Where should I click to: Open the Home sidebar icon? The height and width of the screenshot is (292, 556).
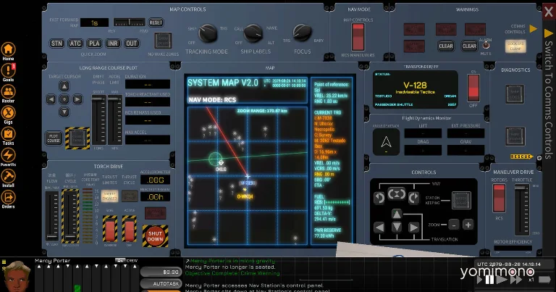[x=8, y=50]
